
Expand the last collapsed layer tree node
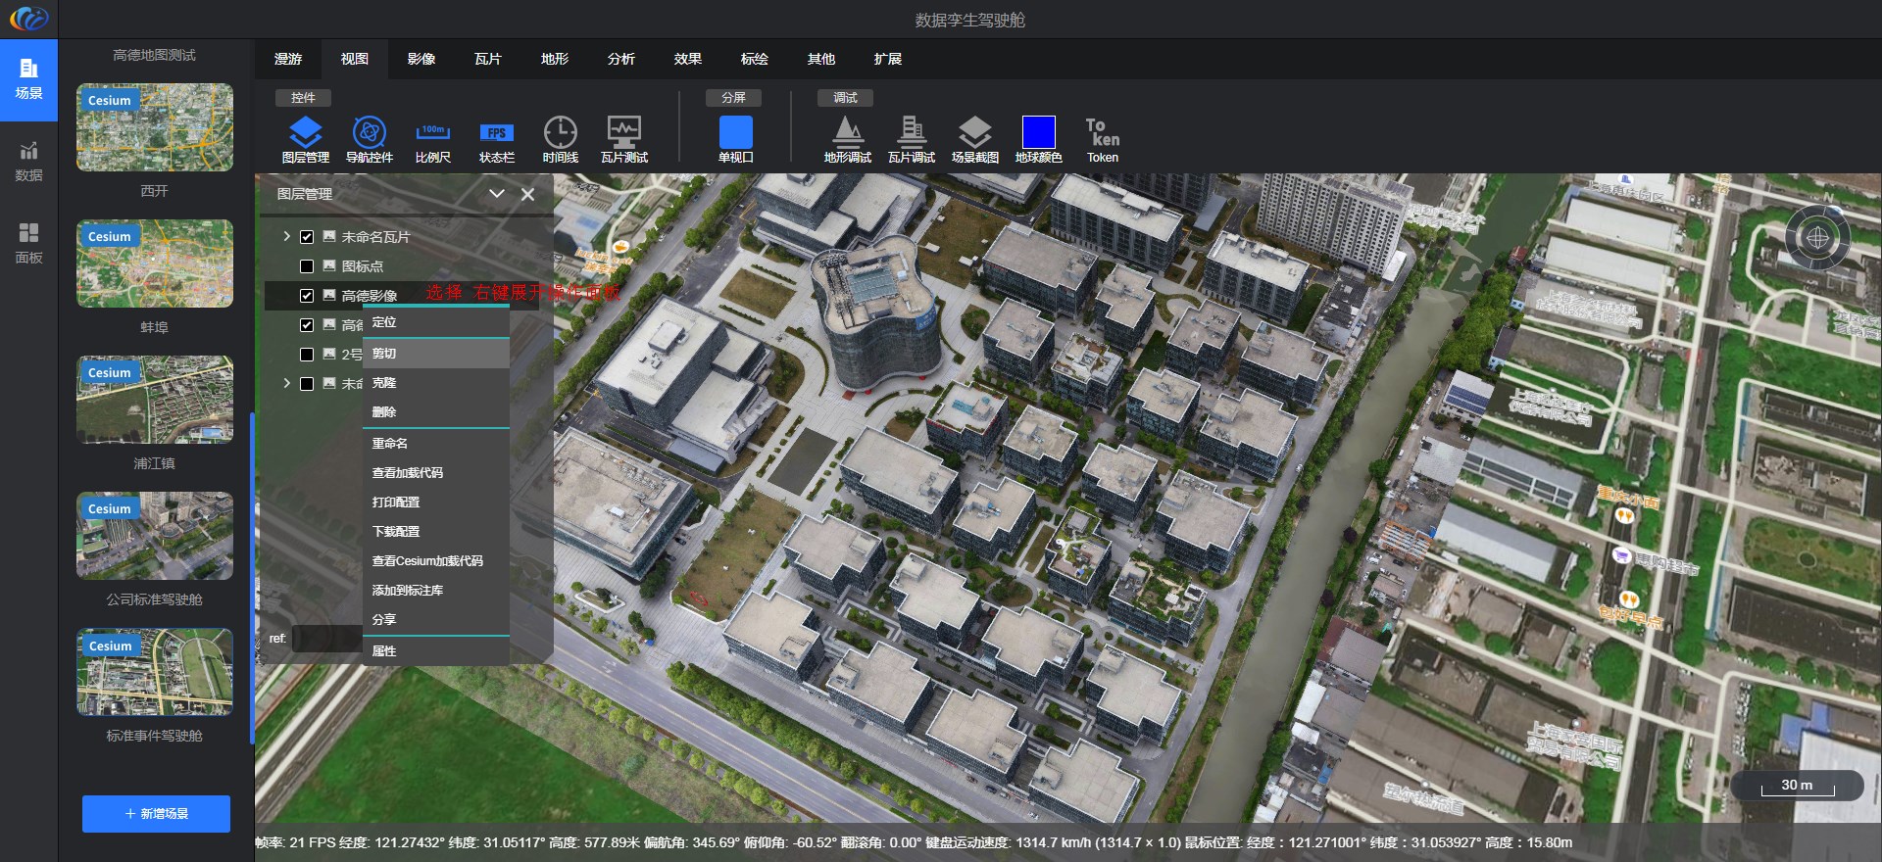pos(286,384)
